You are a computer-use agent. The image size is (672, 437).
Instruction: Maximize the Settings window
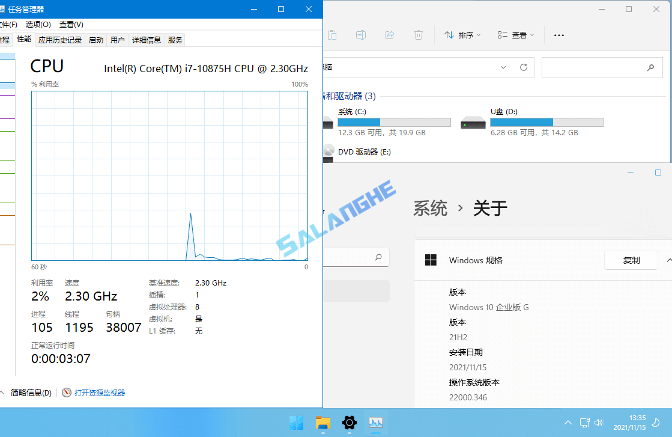[658, 173]
